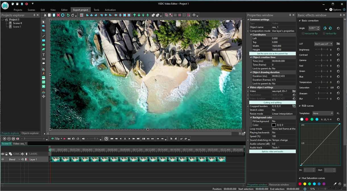347x191 pixels.
Task: Open the Tools menu
Action: (96, 9)
